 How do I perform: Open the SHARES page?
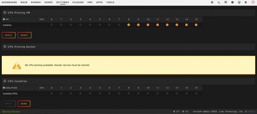coord(36,2)
